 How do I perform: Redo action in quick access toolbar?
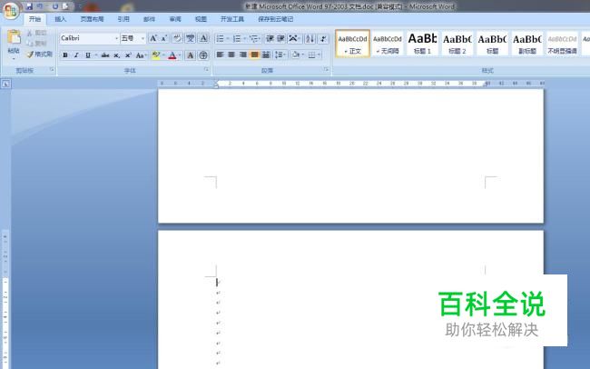(55, 6)
